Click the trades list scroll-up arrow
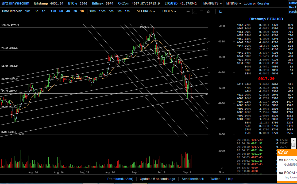 pos(294,140)
